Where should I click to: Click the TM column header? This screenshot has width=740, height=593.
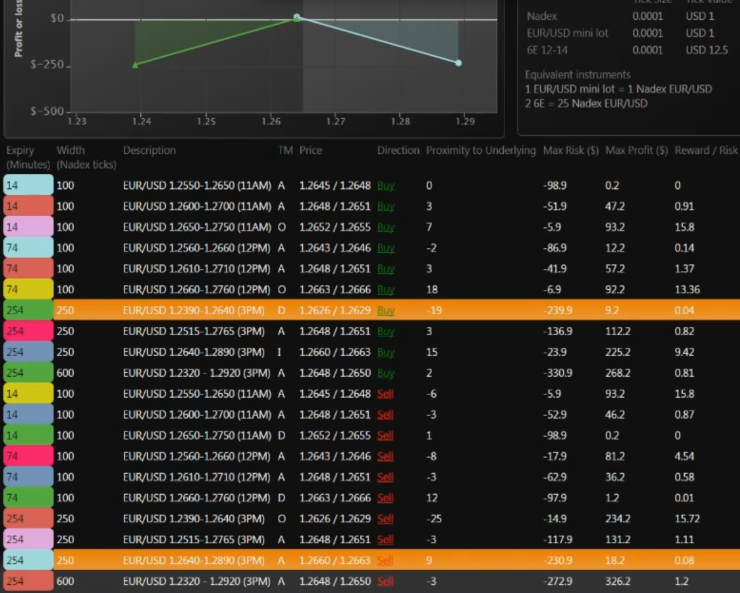click(x=285, y=150)
